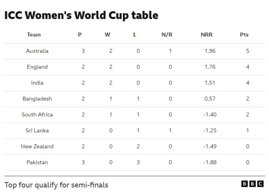Click the ICC Women's World Cup table title
269x196 pixels.
tap(81, 16)
